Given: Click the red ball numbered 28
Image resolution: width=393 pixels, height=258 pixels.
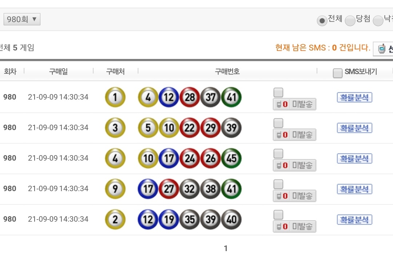Looking at the screenshot, I should click(x=190, y=97).
